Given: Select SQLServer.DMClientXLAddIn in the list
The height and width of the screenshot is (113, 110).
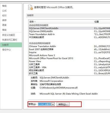Looking at the screenshot, I should pyautogui.click(x=69, y=28).
